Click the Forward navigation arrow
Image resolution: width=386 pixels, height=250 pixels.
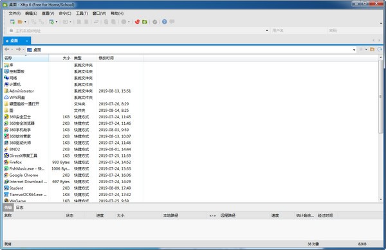coord(19,49)
